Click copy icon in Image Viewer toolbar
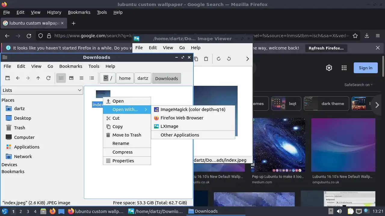 coord(196,59)
